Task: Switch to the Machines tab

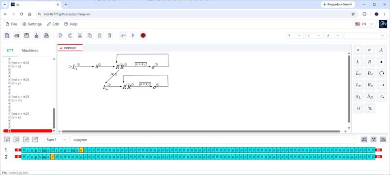Action: (x=30, y=50)
